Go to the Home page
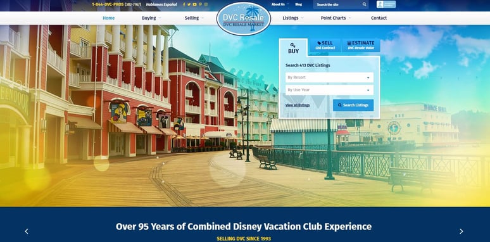490x242 pixels. click(108, 18)
